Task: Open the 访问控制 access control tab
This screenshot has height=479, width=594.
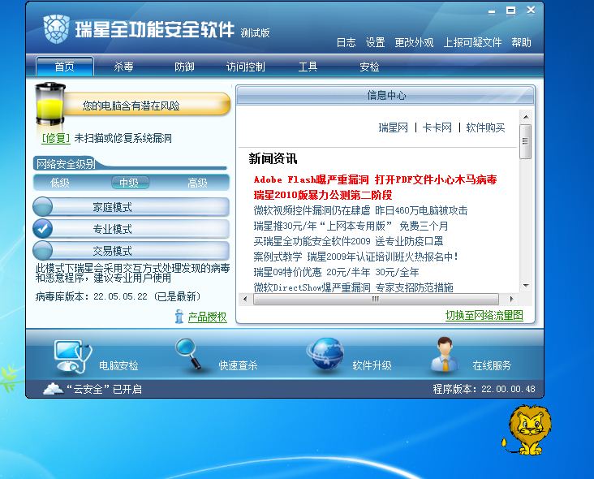Action: [246, 67]
